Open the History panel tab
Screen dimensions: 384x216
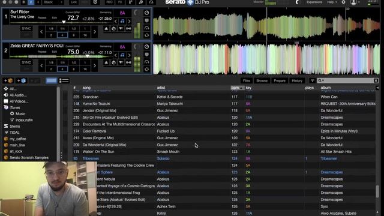297,80
